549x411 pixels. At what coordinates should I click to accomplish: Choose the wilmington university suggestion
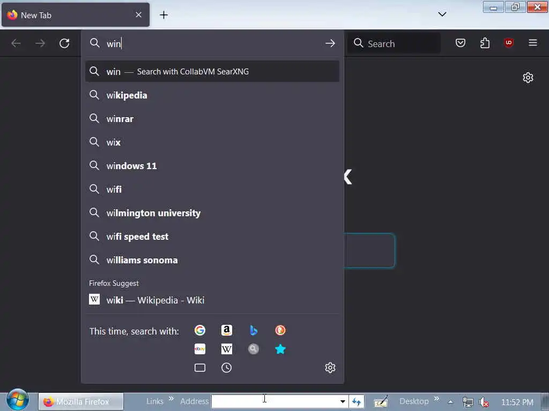click(x=212, y=213)
